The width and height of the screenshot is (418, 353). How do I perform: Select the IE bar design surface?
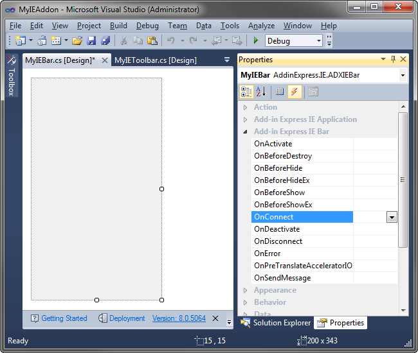(x=96, y=189)
